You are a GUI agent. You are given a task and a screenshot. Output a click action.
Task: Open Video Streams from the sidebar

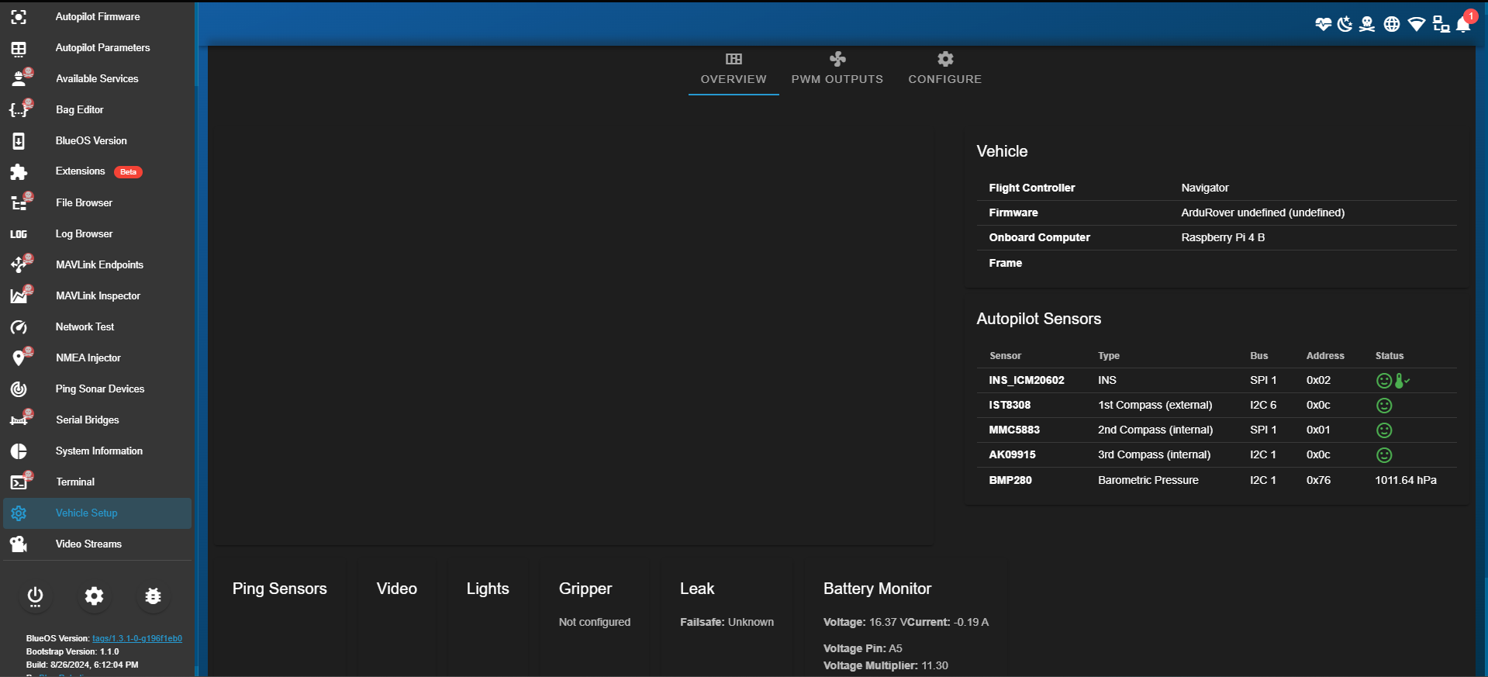[x=97, y=544]
